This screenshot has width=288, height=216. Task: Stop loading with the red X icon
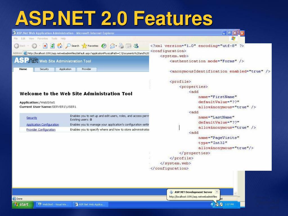[x=45, y=46]
